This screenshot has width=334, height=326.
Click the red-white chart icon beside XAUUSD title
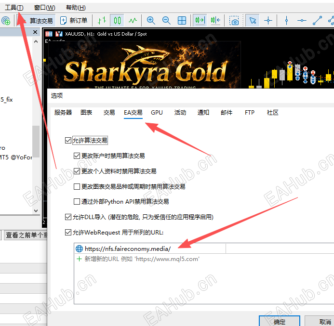59,34
